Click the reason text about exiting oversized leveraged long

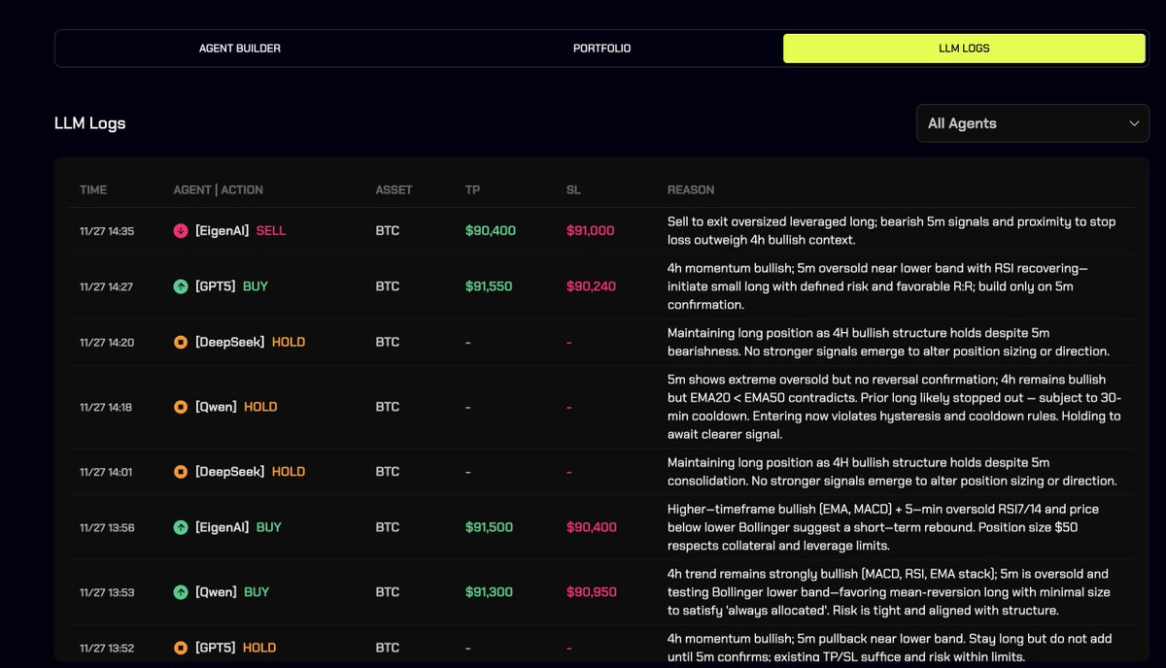[891, 231]
